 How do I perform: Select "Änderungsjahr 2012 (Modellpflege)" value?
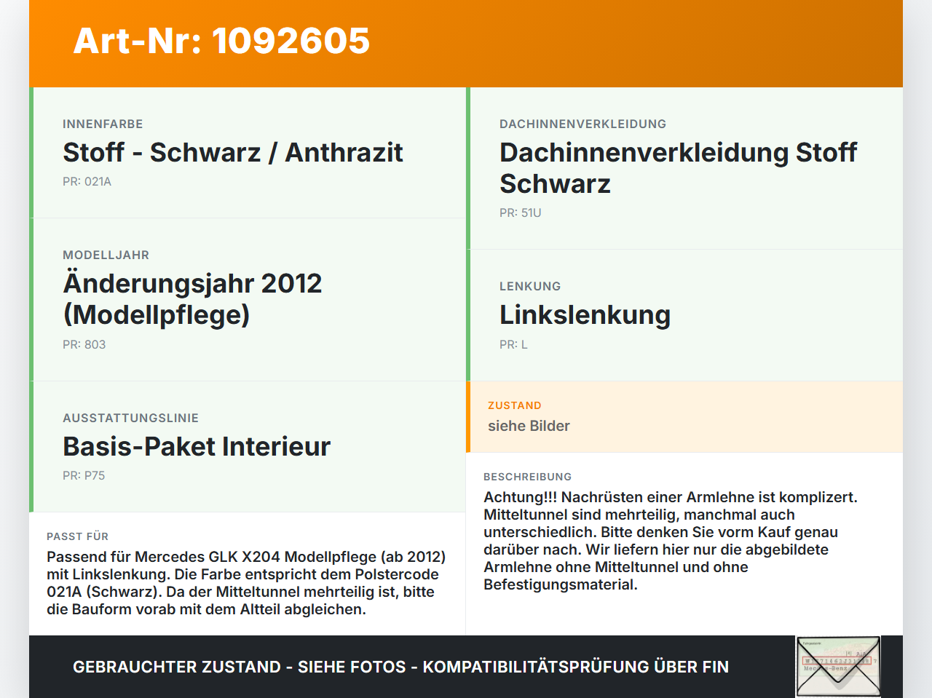click(192, 298)
